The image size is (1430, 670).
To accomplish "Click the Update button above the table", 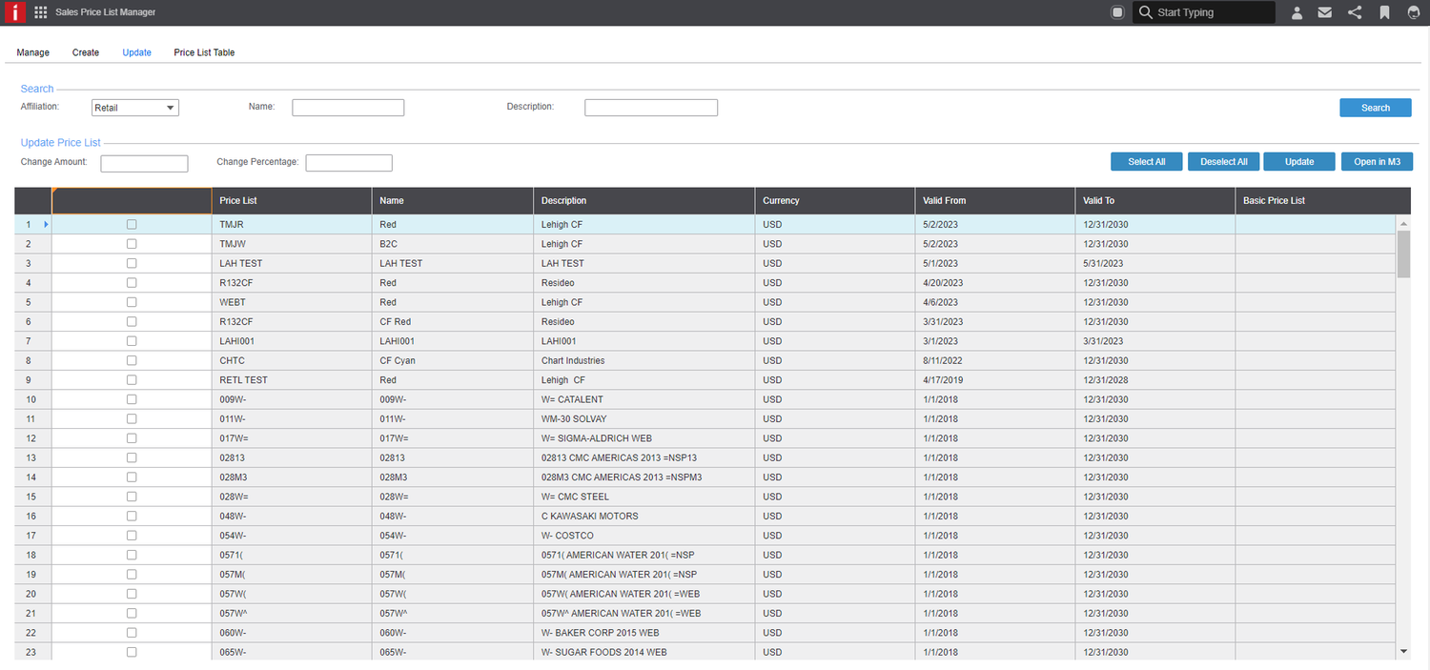I will (1299, 162).
